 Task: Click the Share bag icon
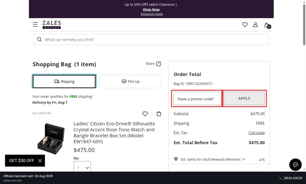(159, 64)
